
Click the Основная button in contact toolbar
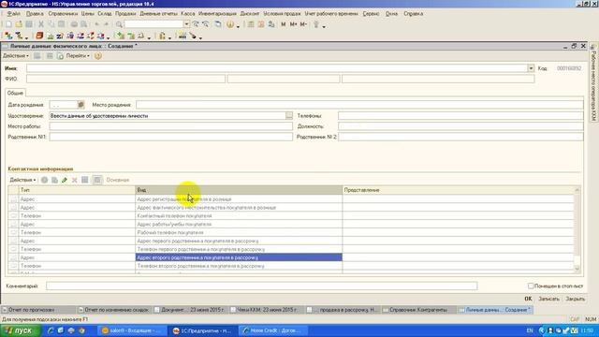click(118, 180)
